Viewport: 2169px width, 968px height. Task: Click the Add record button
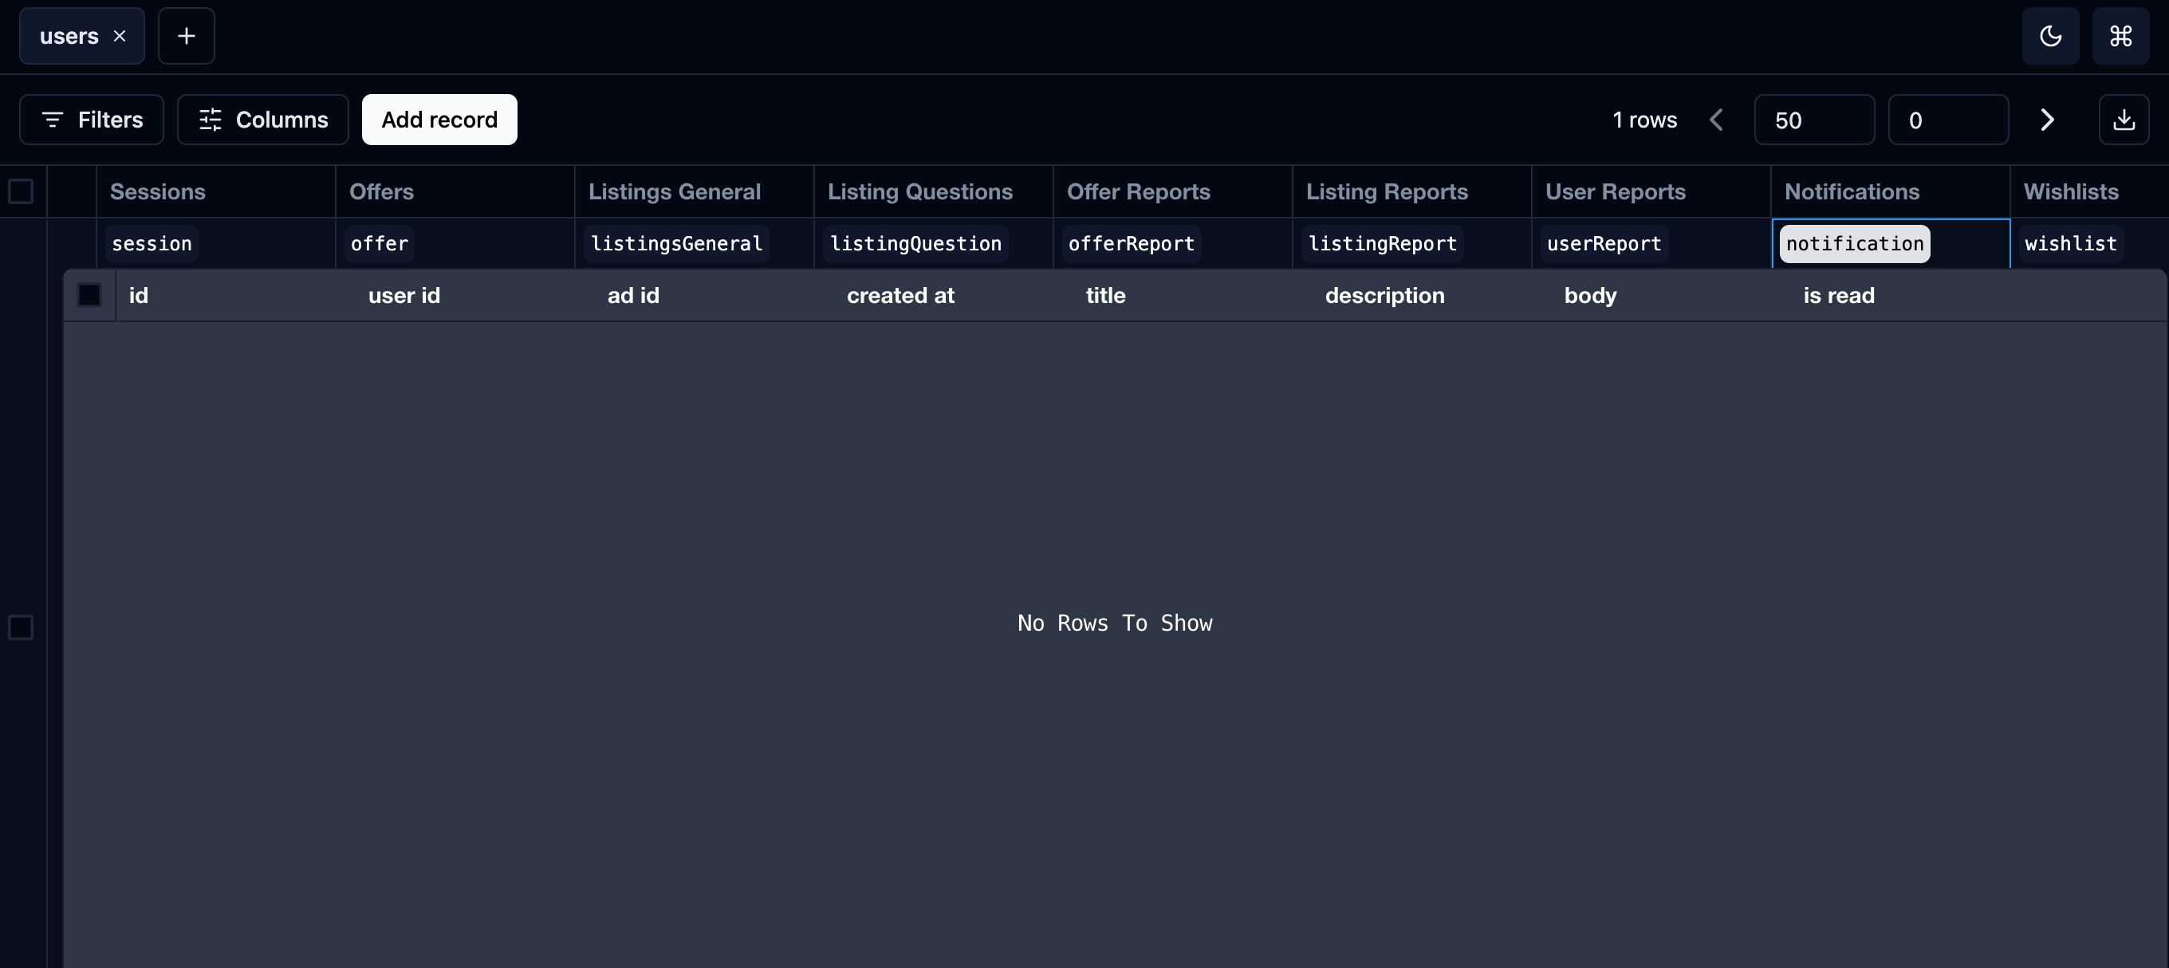click(439, 120)
